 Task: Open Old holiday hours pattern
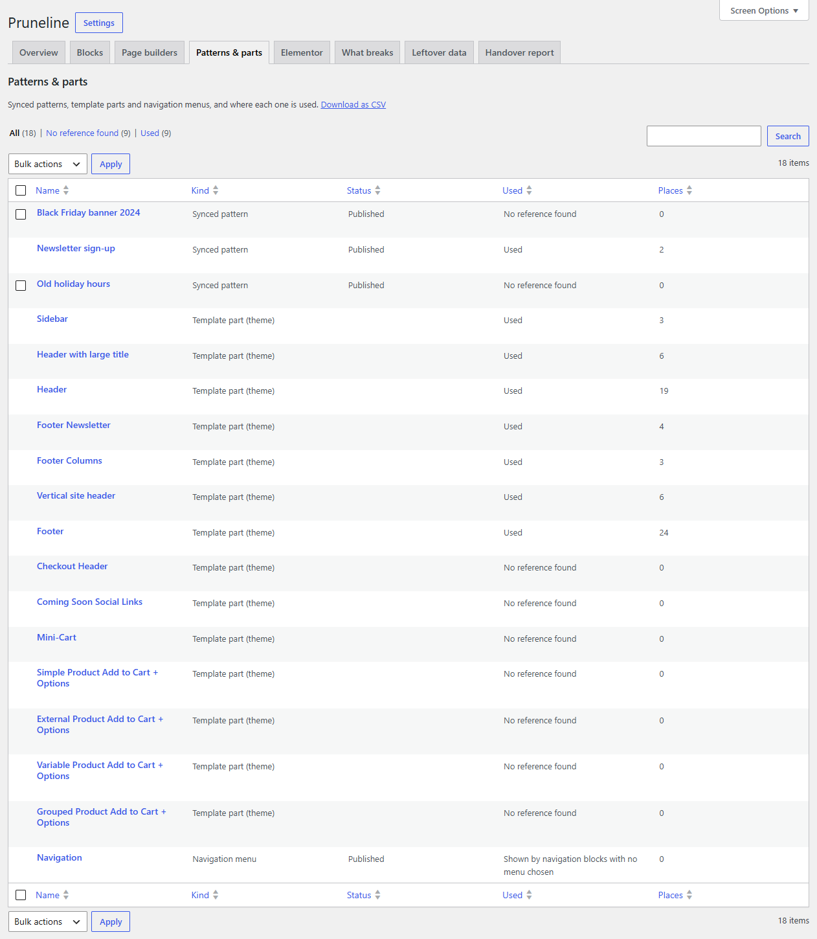pyautogui.click(x=73, y=284)
